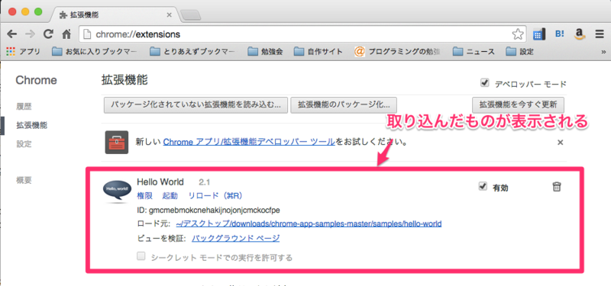Open the home page icon
Image resolution: width=611 pixels, height=286 pixels.
coord(66,34)
